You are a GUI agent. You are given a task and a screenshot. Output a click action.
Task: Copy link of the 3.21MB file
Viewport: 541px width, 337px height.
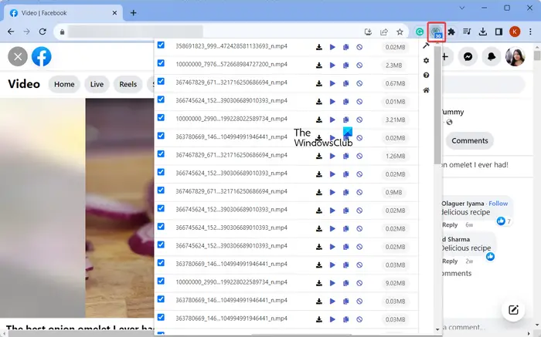tap(345, 120)
